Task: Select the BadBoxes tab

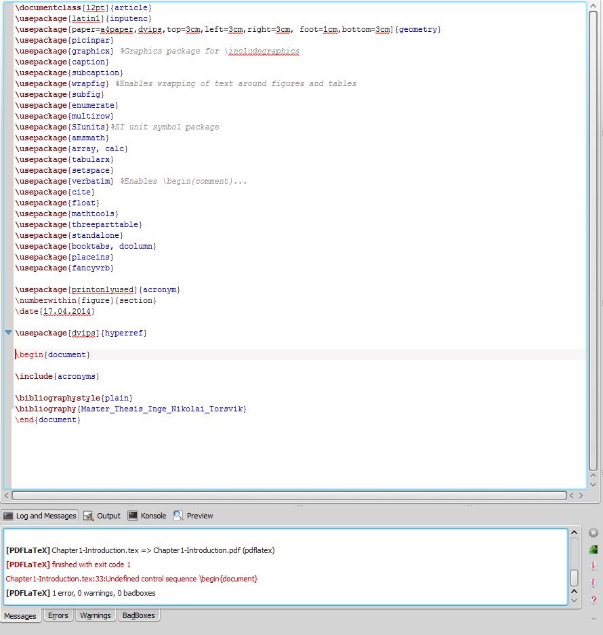Action: click(138, 615)
